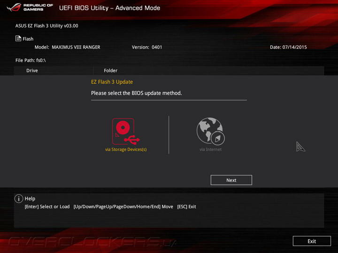Click the Exit button
The height and width of the screenshot is (253, 338).
click(312, 241)
